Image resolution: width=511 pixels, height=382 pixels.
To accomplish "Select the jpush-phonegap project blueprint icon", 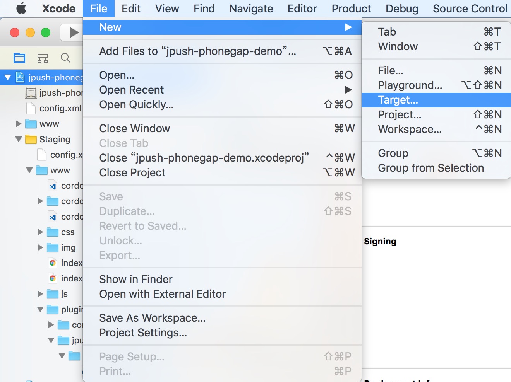I will click(x=20, y=77).
